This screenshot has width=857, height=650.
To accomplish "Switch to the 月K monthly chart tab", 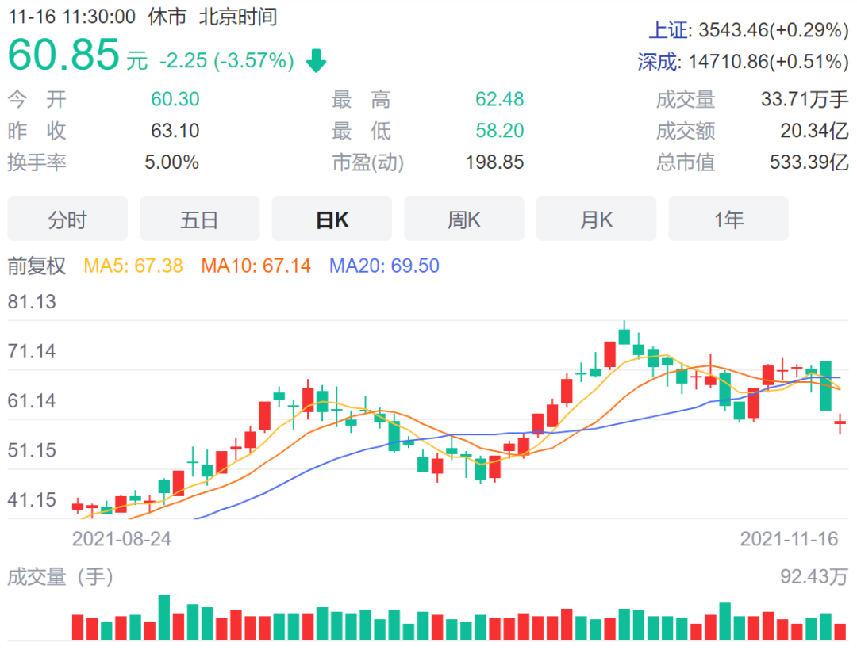I will (x=596, y=219).
